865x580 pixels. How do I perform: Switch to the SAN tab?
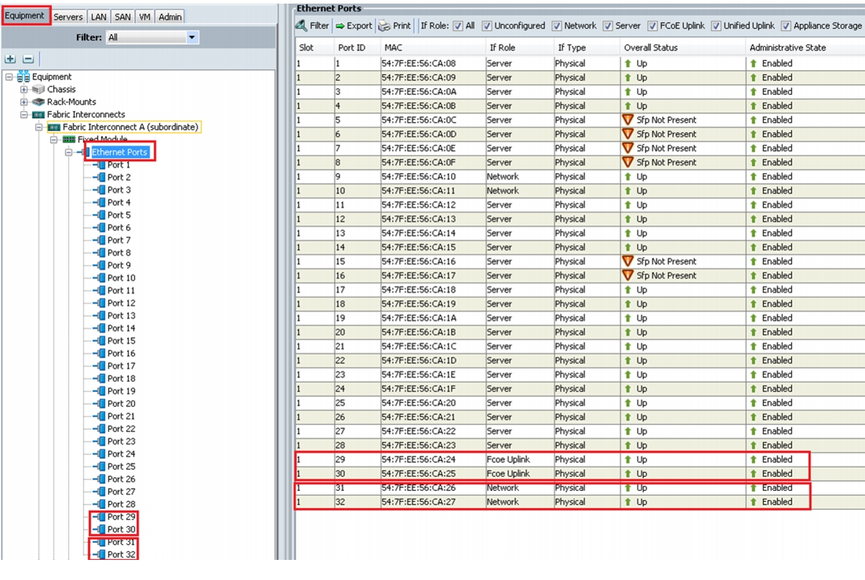click(x=123, y=17)
